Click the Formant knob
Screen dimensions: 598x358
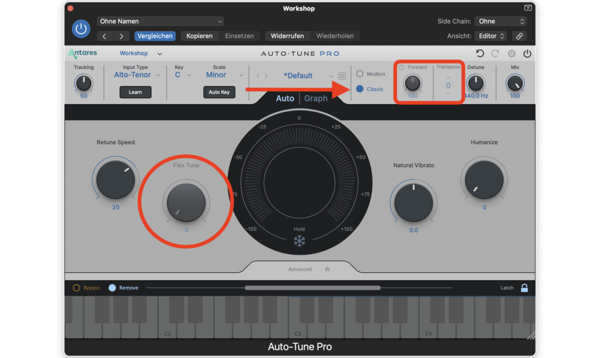(x=412, y=83)
